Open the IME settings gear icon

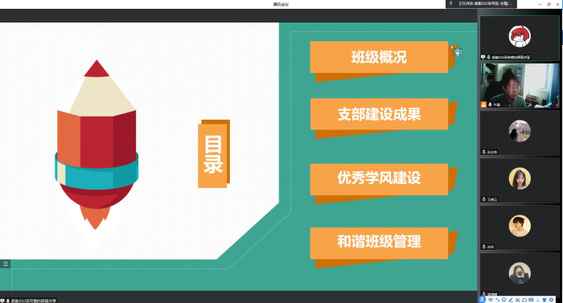pos(551,300)
